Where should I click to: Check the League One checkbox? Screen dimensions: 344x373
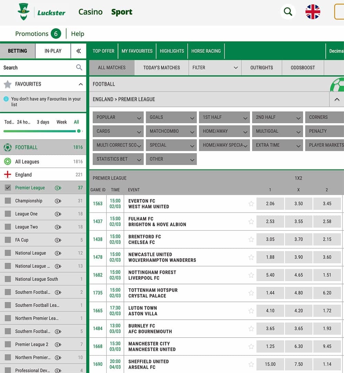coord(8,213)
